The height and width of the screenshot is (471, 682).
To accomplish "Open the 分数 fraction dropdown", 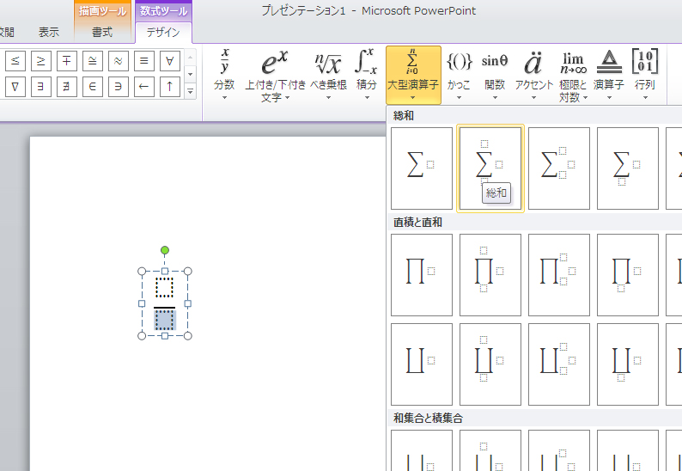I will (x=224, y=75).
